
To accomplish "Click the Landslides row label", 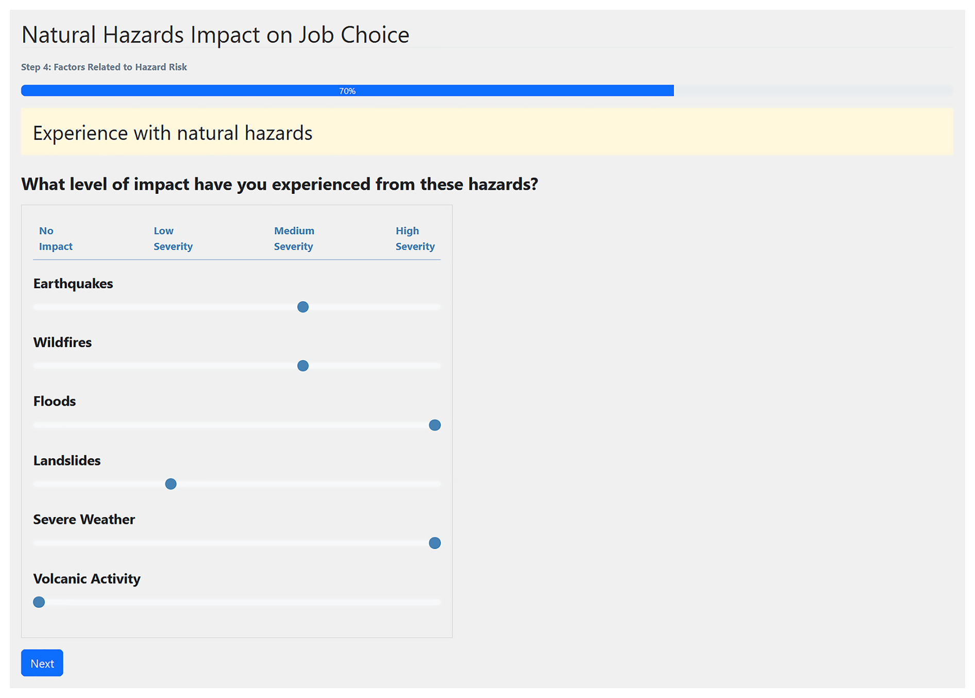I will [x=67, y=460].
